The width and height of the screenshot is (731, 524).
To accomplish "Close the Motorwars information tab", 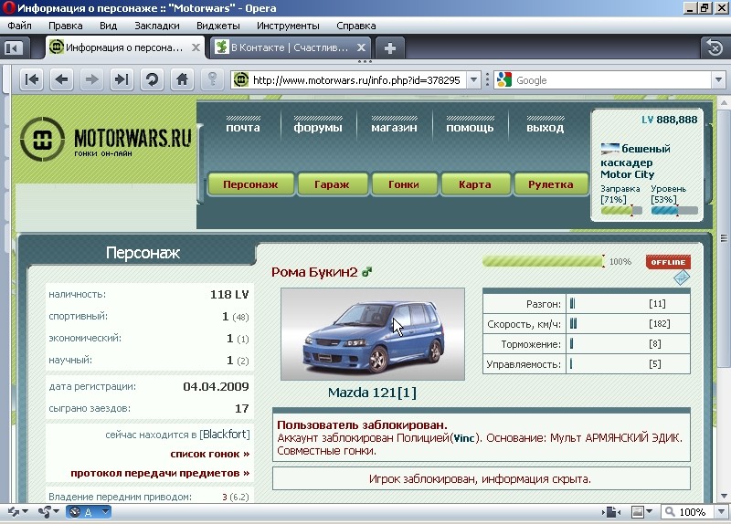I will 196,47.
